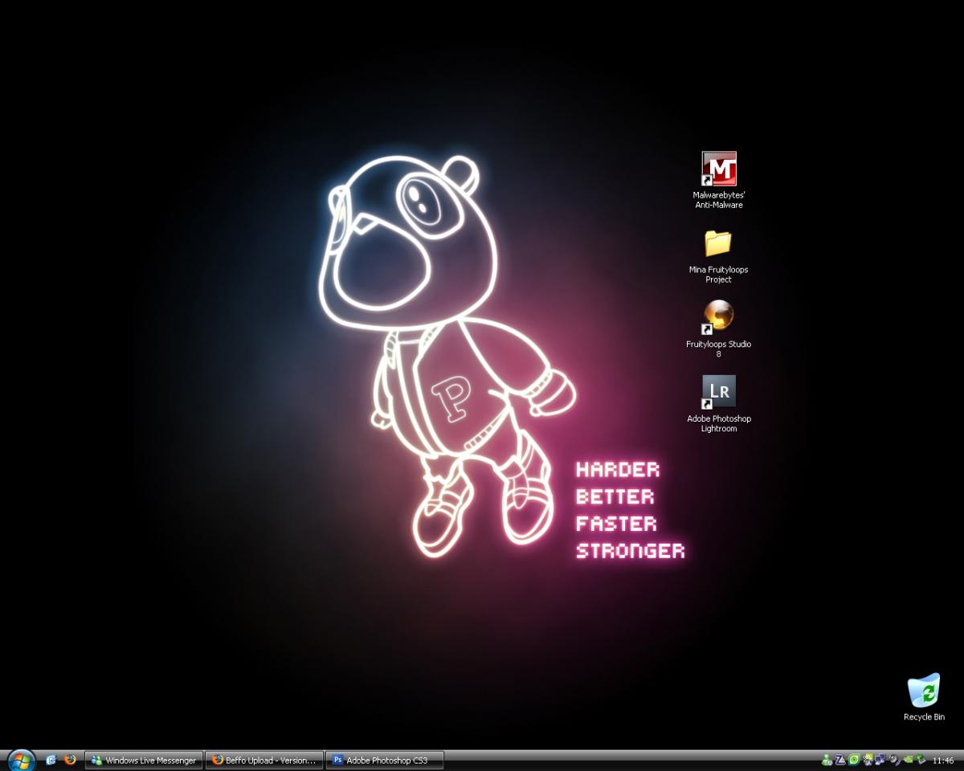Switch to the Windows Live Messenger taskbar button
This screenshot has width=964, height=771.
(x=144, y=761)
